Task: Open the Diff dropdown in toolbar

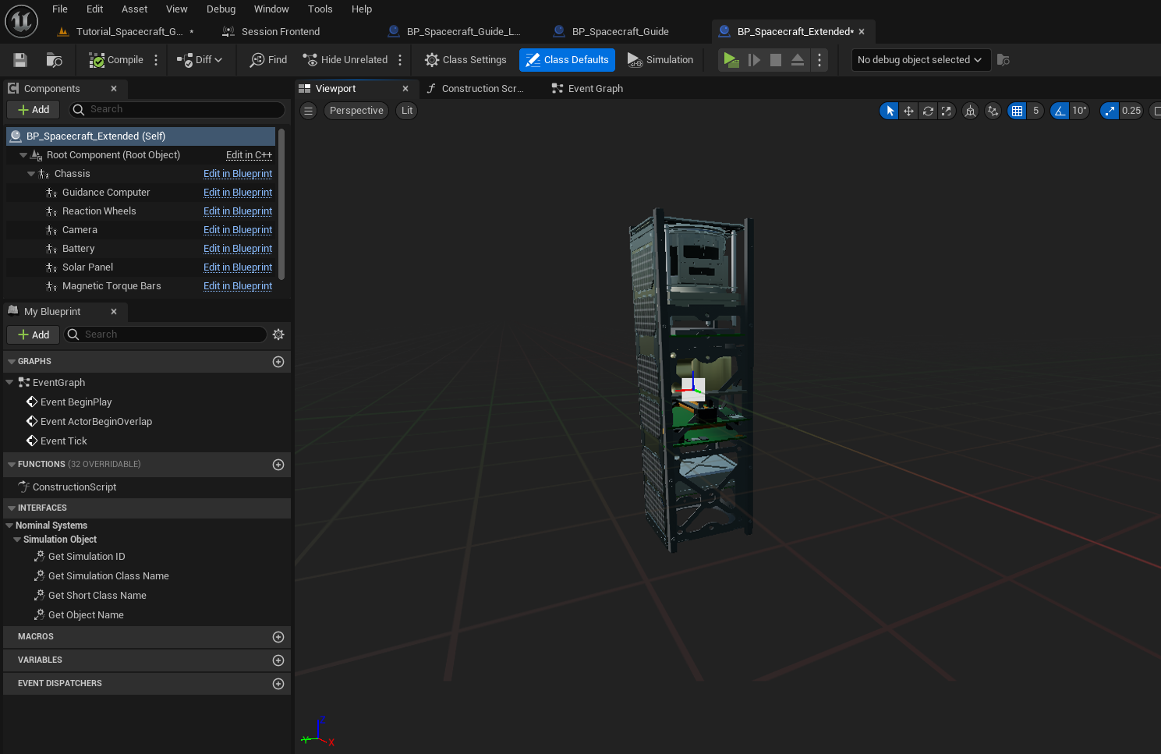Action: click(x=200, y=60)
